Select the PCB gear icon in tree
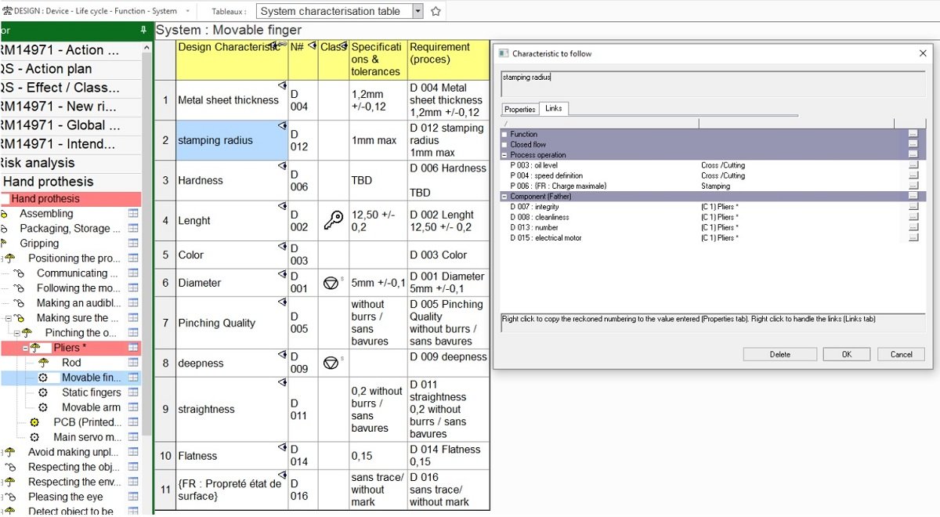Screen dimensions: 940x517 coord(34,422)
